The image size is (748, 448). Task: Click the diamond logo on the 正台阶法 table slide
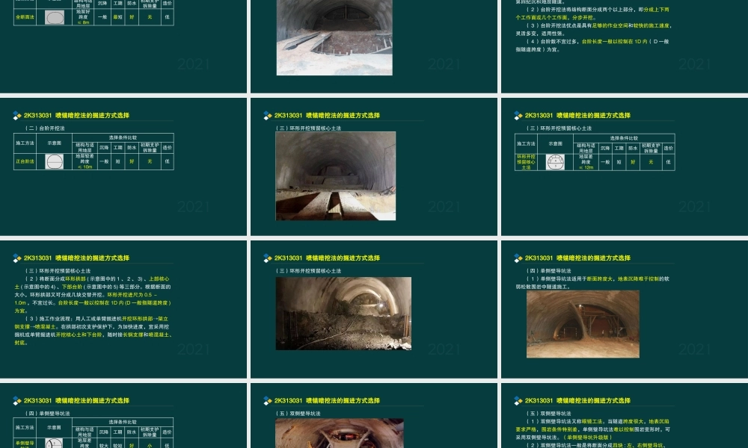pyautogui.click(x=17, y=116)
